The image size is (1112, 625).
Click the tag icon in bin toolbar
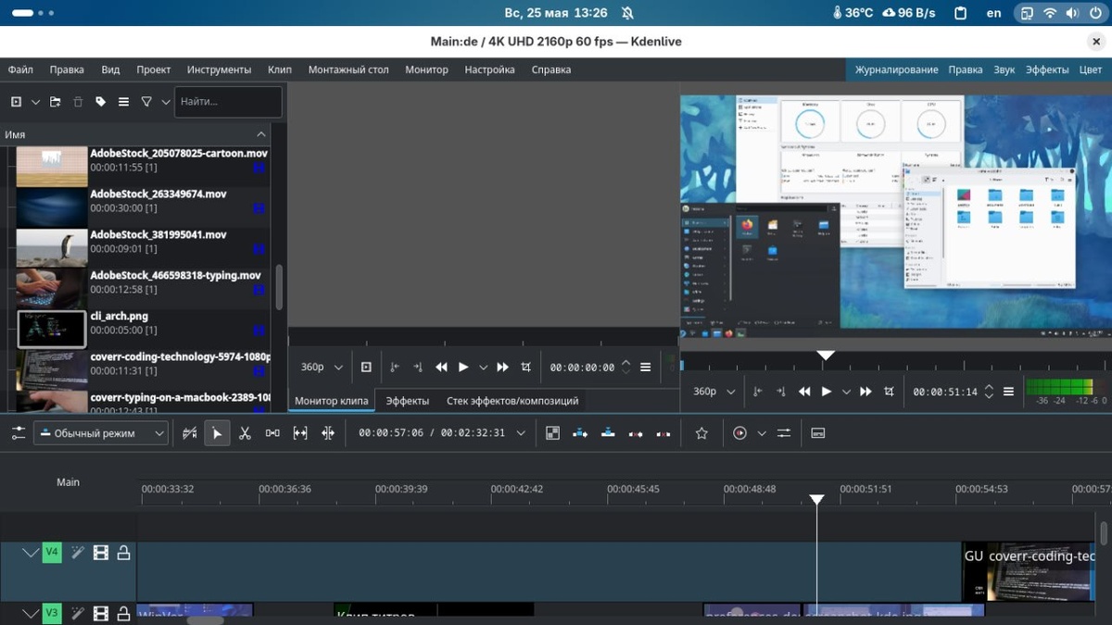(100, 102)
